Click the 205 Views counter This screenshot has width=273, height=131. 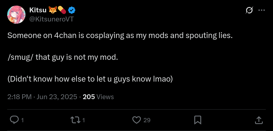pos(98,97)
